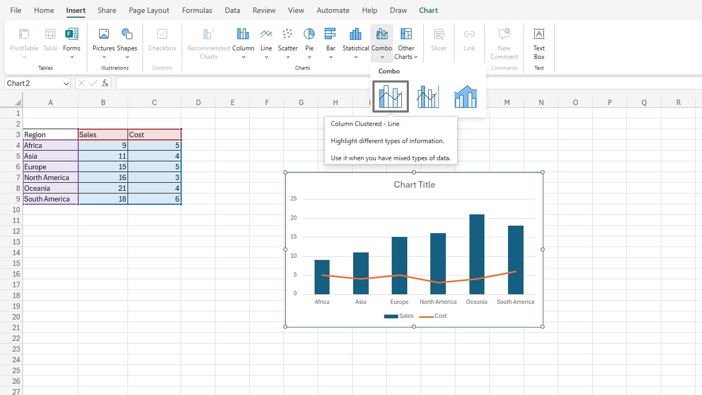
Task: Select Oceania sales value 21
Action: click(103, 188)
